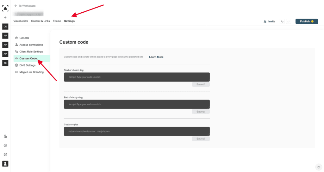Click the team members icon in the bottom sidebar

click(5, 137)
